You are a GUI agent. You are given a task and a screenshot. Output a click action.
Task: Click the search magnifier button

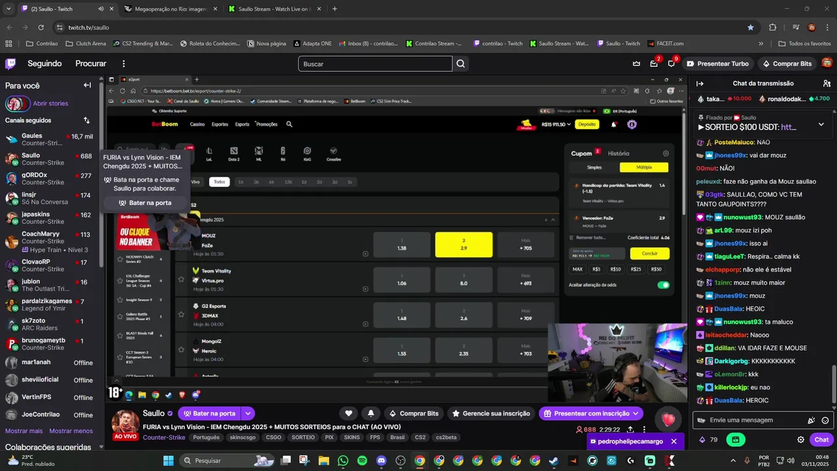461,63
